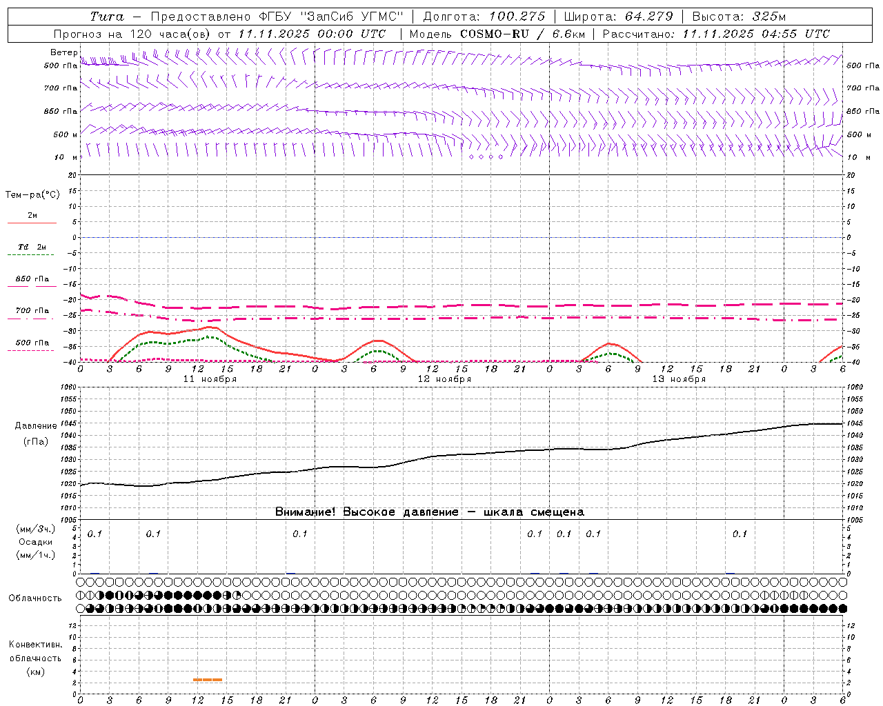Click the left "500 м" wind level label
Viewport: 883px width, 706px height.
pos(66,134)
